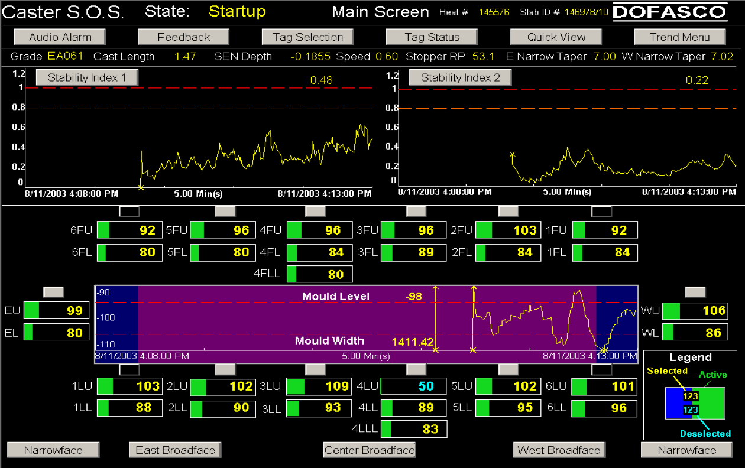The image size is (745, 468).
Task: Select the EU reading of 99
Action: [x=57, y=310]
